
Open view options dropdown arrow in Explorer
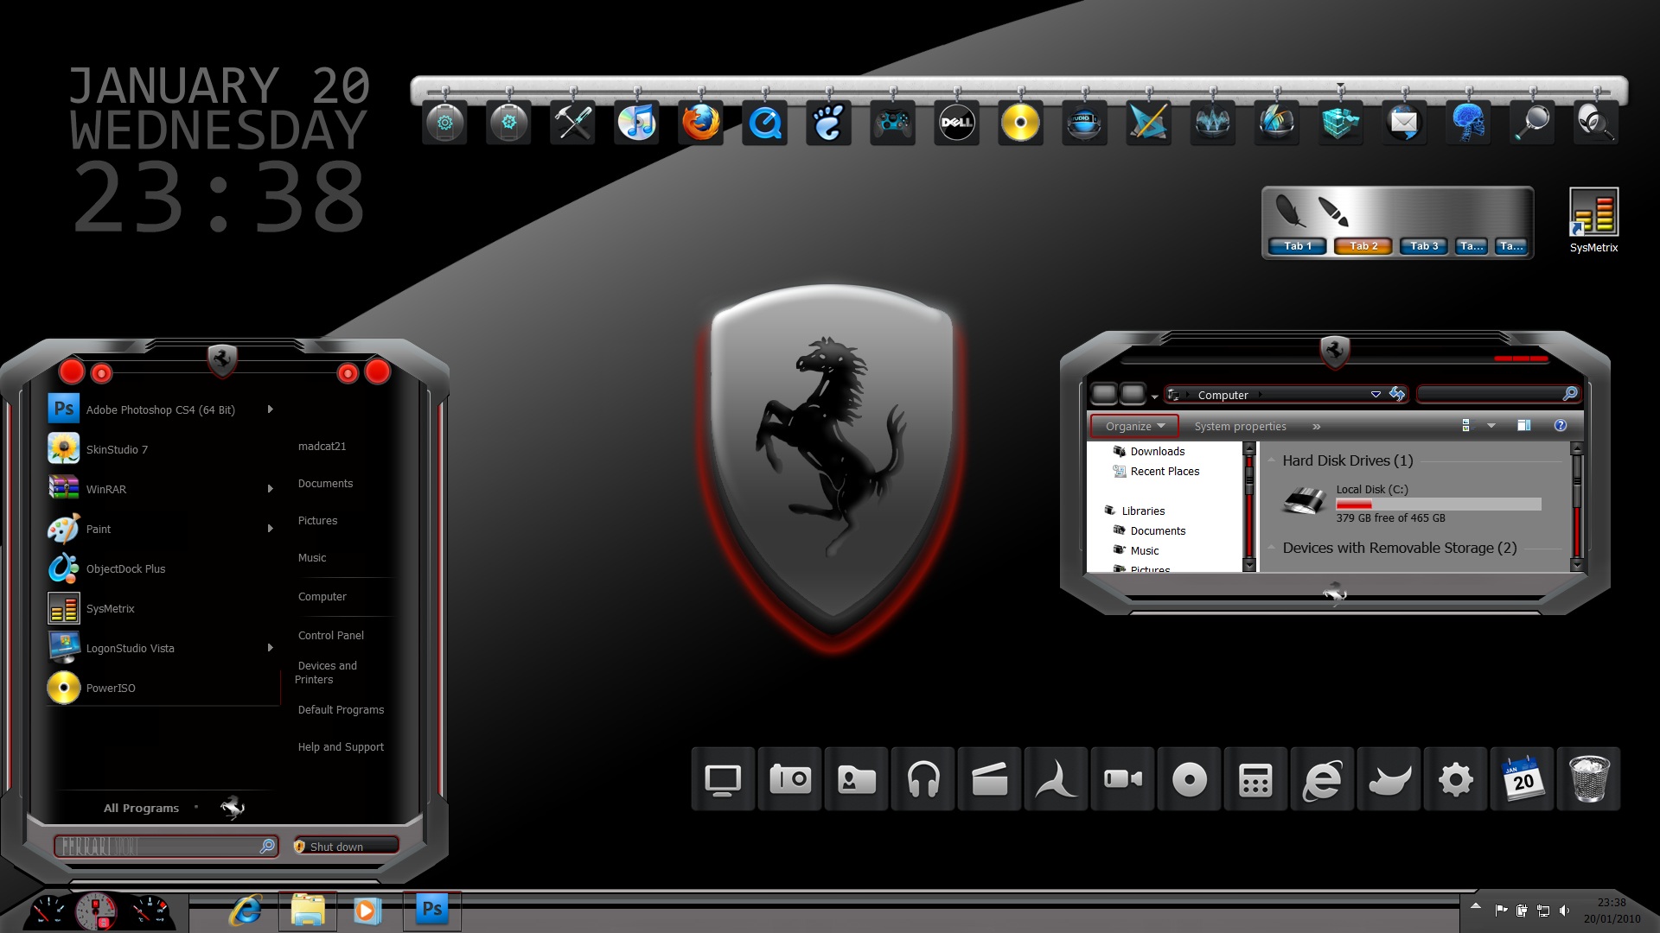tap(1491, 426)
